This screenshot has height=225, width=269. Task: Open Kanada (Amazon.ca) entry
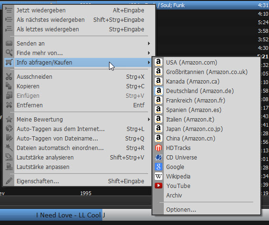point(206,82)
